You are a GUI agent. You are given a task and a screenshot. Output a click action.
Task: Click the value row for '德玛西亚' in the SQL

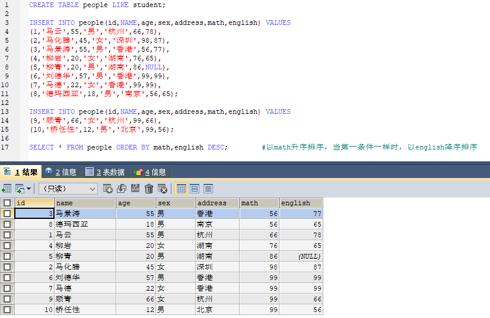point(104,94)
